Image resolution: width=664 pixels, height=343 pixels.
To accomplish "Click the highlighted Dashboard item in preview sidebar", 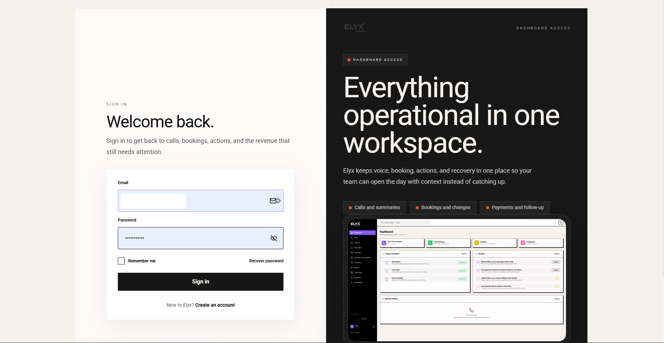I will [362, 233].
